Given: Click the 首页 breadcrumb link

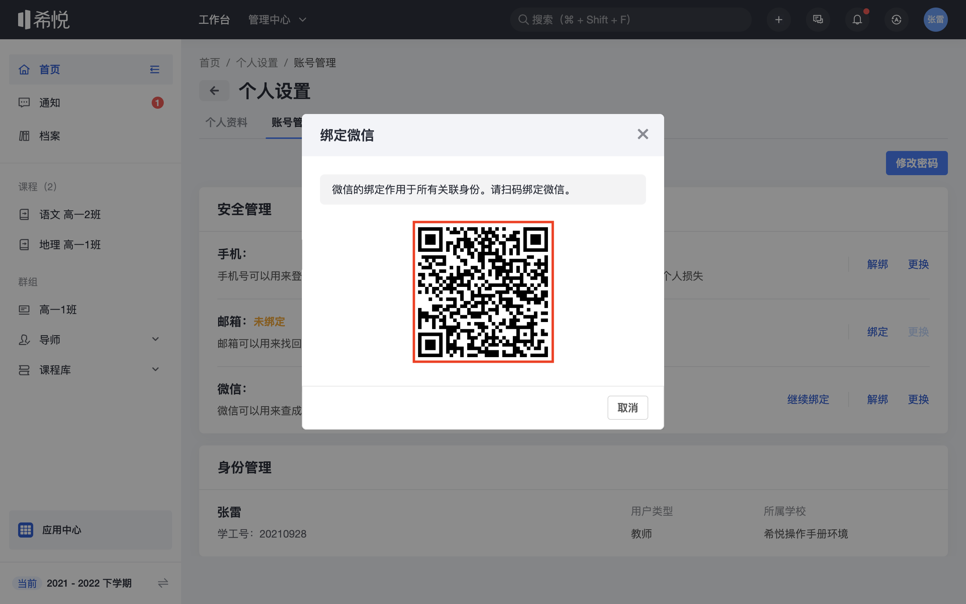Looking at the screenshot, I should tap(209, 63).
